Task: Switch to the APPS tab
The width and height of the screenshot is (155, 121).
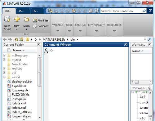Action: point(37,11)
